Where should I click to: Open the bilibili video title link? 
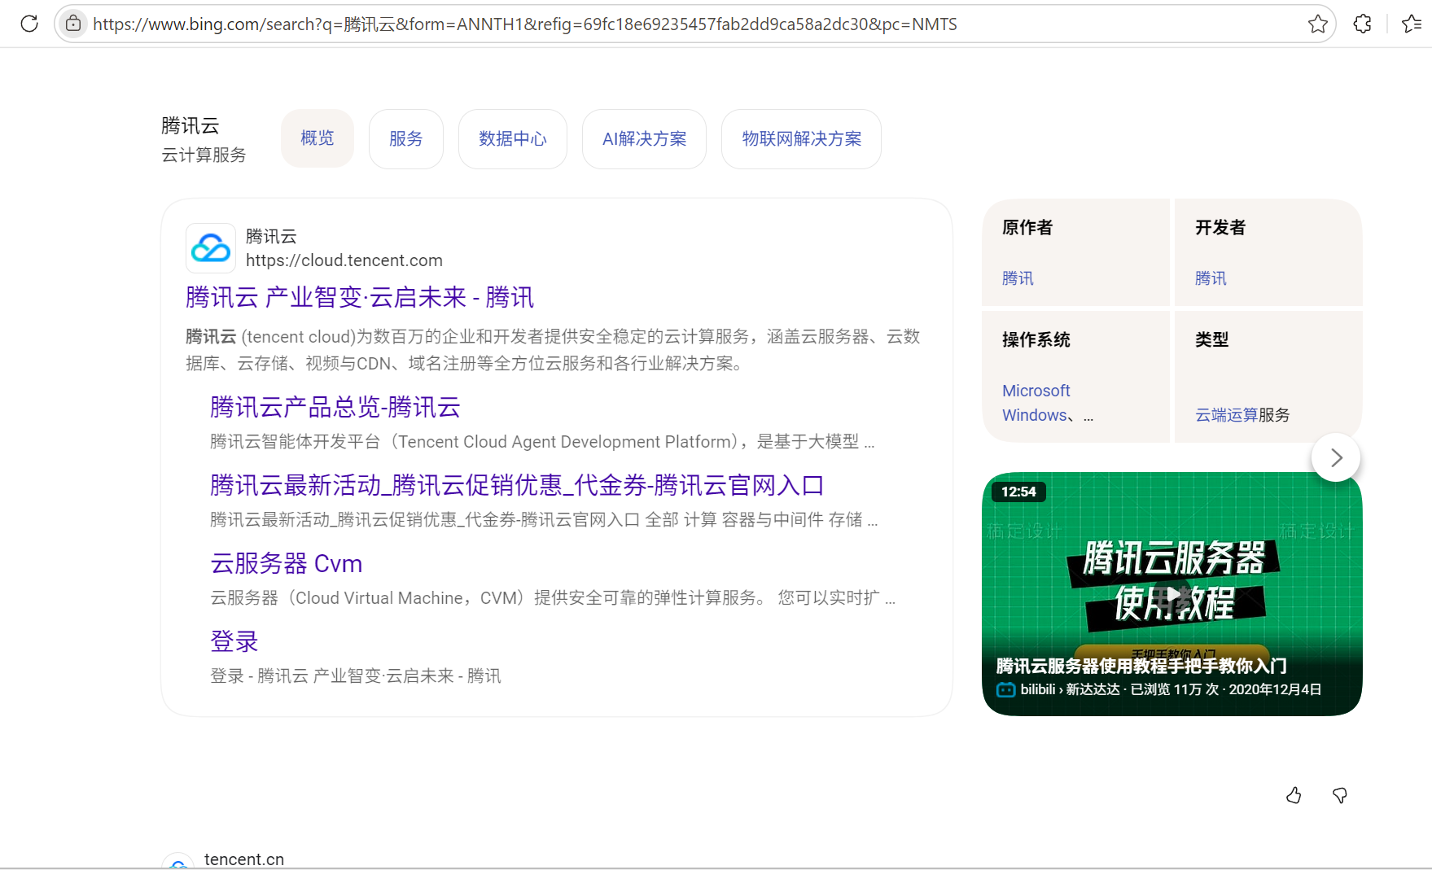(x=1141, y=666)
